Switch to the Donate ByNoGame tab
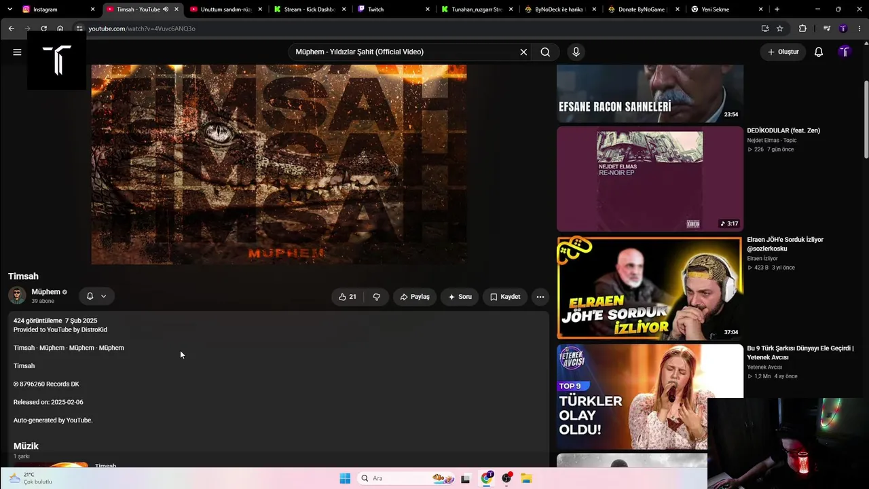Screen dimensions: 869x489 642,10
